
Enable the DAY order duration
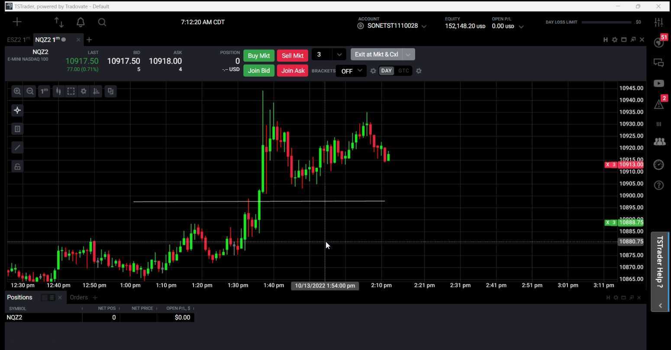(386, 71)
